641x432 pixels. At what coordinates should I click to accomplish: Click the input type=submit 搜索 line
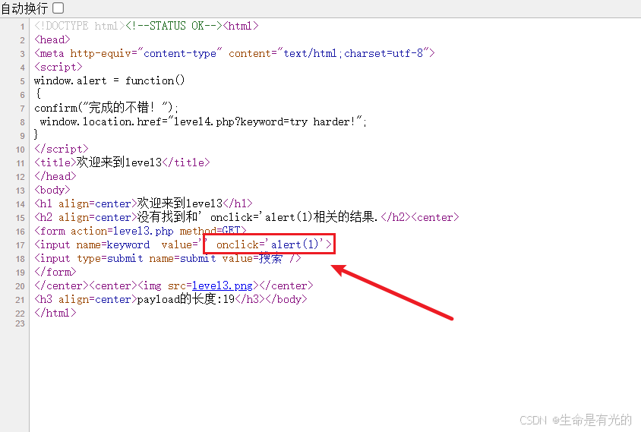pos(168,258)
